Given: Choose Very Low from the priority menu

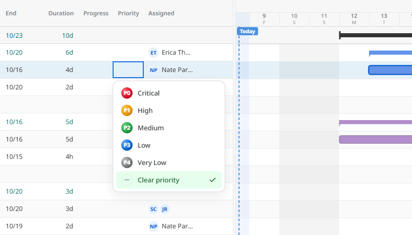Looking at the screenshot, I should click(169, 162).
